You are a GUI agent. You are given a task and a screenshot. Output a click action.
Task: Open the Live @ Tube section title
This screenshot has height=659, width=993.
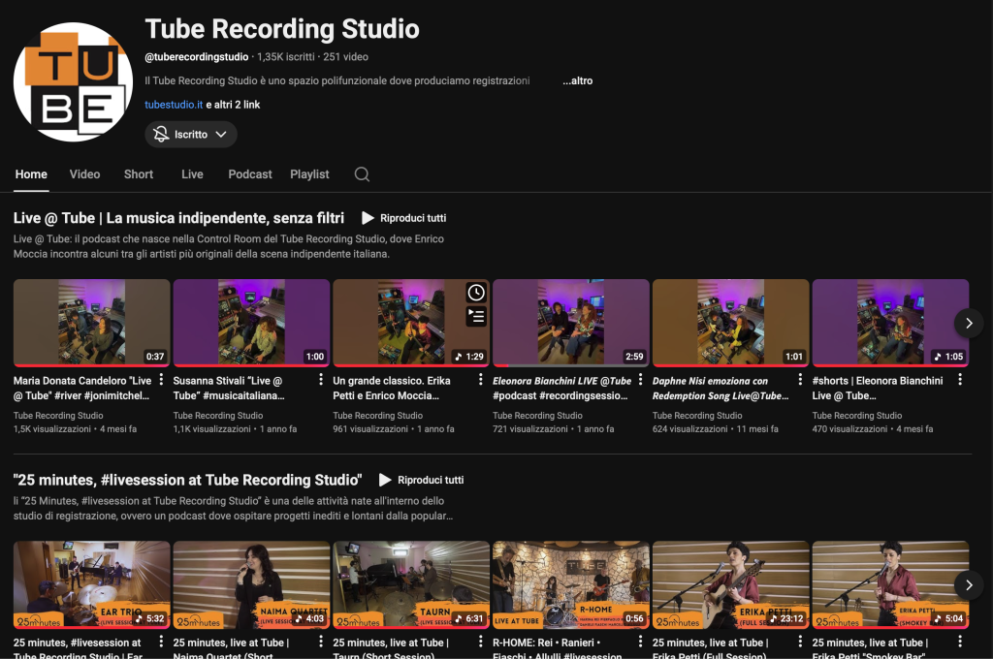(178, 218)
